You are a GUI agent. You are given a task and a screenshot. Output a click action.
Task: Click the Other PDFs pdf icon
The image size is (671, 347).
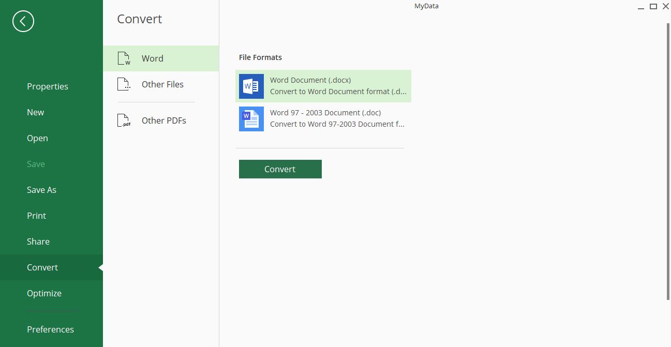click(124, 120)
